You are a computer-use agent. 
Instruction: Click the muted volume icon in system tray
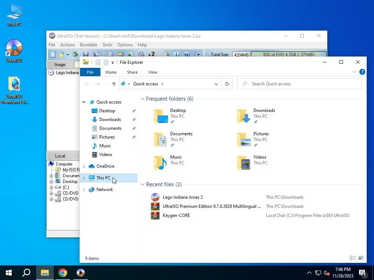coord(327,273)
